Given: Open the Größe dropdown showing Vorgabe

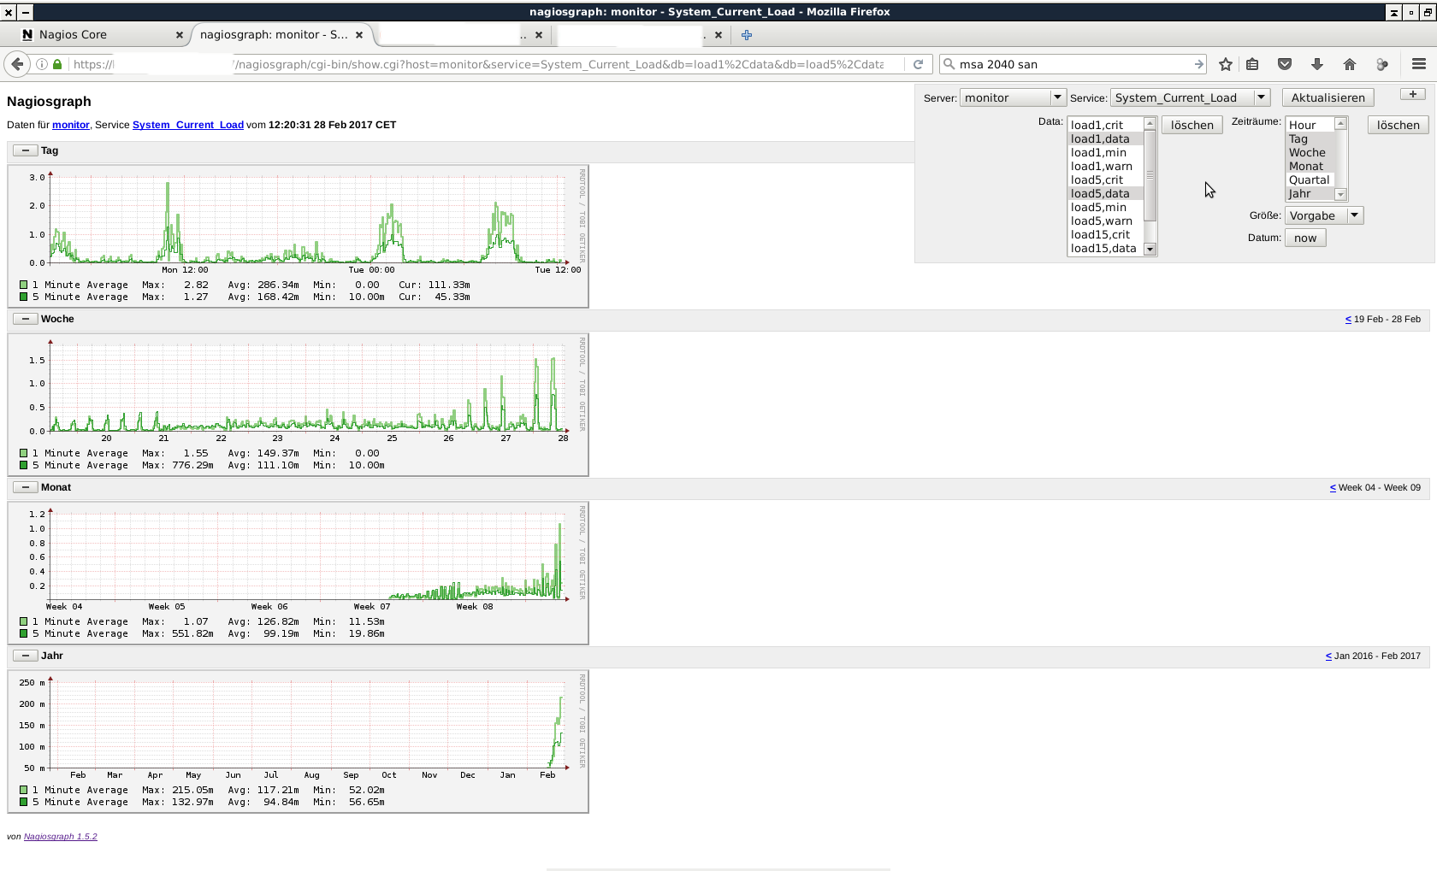Looking at the screenshot, I should coord(1323,215).
